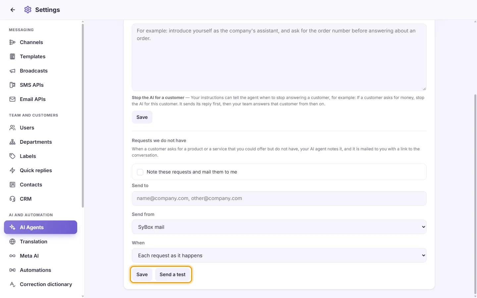
Task: Click the 'Send from' field label
Action: [143, 214]
